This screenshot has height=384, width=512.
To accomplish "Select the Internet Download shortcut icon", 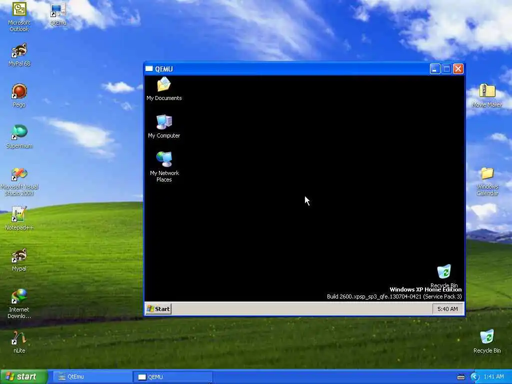I will click(19, 303).
